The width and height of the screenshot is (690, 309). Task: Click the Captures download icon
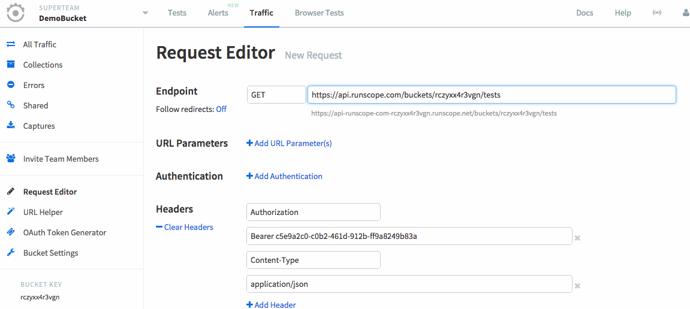coord(11,125)
